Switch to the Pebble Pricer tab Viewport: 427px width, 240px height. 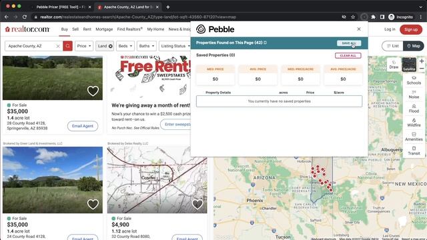(x=61, y=7)
